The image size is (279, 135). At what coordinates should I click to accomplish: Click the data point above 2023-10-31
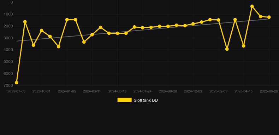coord(42,31)
